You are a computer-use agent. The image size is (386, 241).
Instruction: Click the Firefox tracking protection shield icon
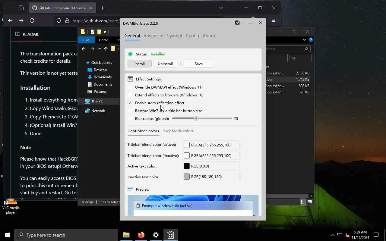pyautogui.click(x=59, y=21)
